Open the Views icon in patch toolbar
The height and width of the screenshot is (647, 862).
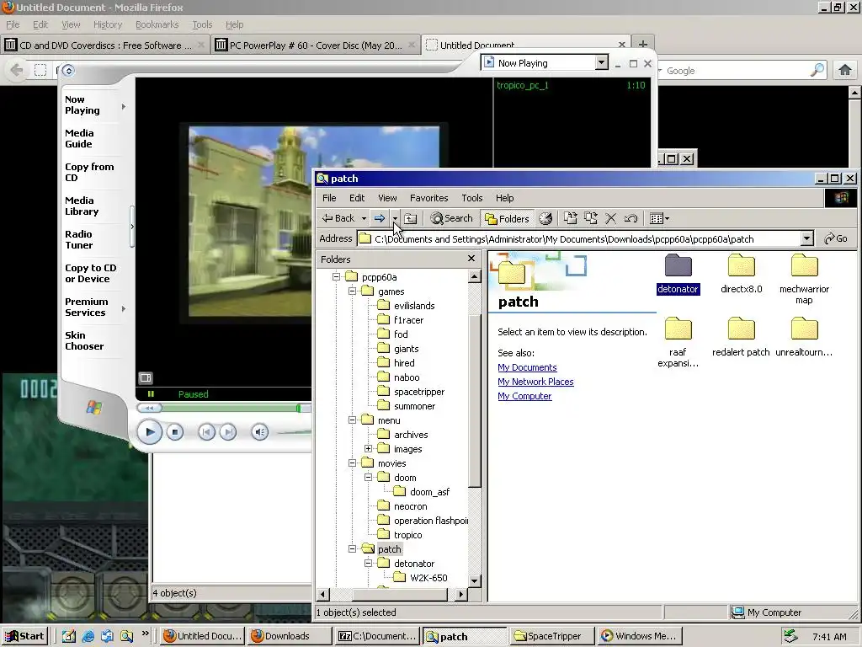click(x=659, y=218)
